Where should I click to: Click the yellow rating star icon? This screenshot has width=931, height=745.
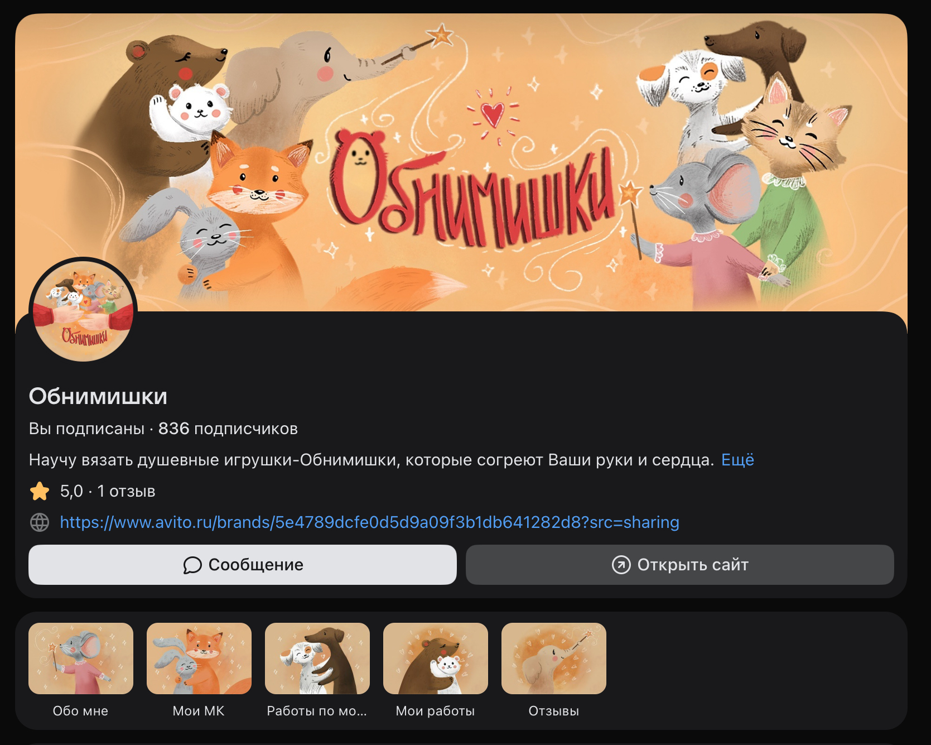40,491
